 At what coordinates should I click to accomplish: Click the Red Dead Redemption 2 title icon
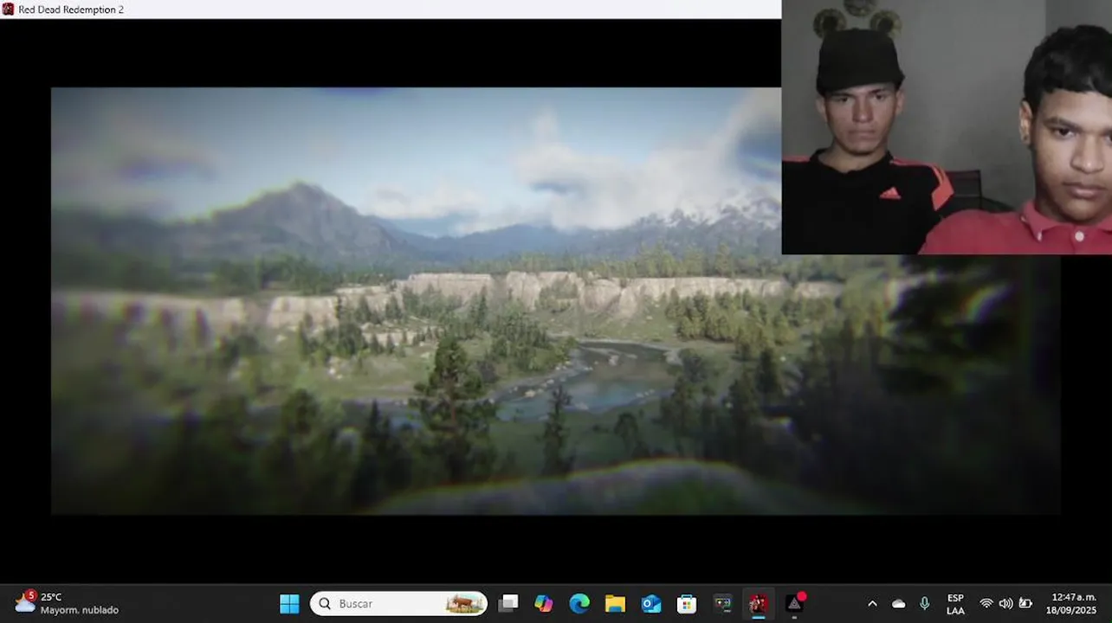9,10
